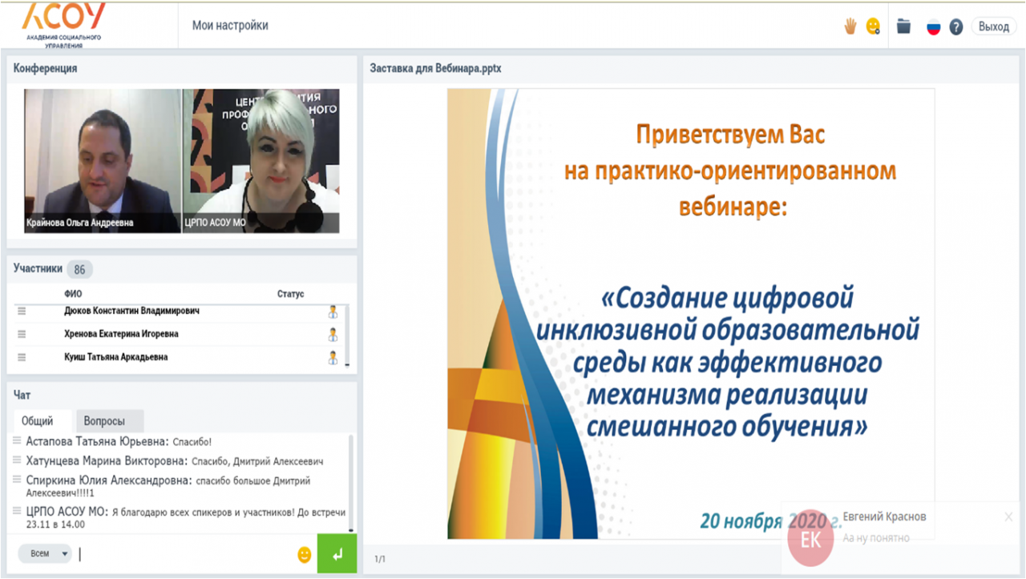
Task: Click status icon of Дюков Константин Владимирович
Action: point(333,312)
